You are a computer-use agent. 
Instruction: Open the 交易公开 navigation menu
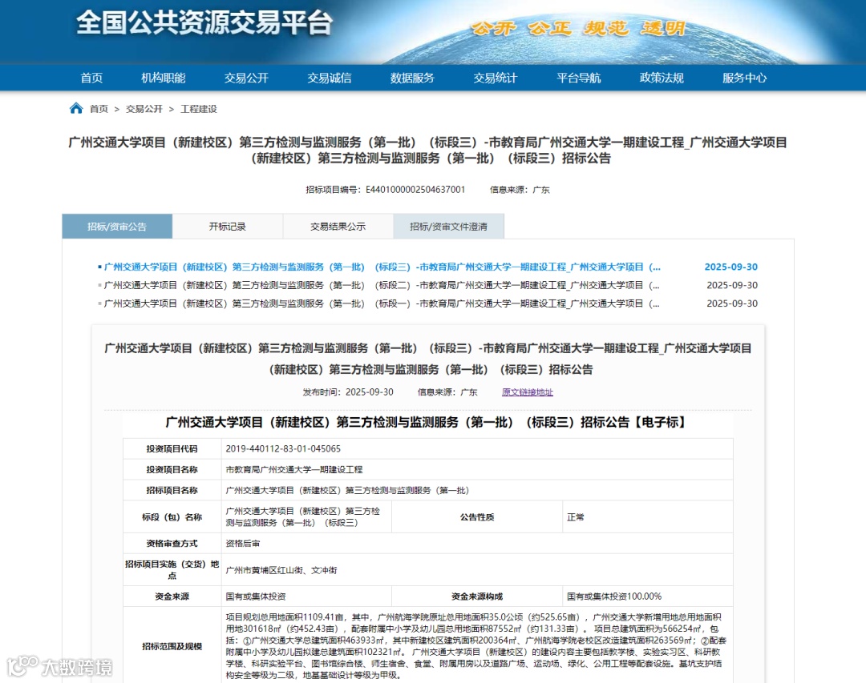coord(245,78)
